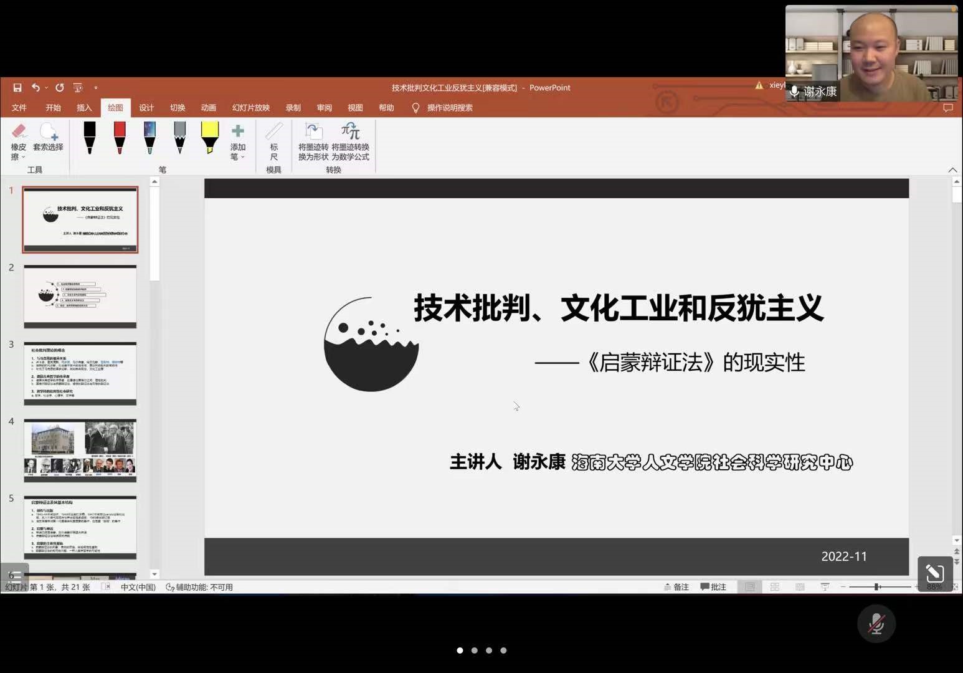Screen dimensions: 963x673
Task: Select the yellow highlighter pen
Action: tap(210, 138)
